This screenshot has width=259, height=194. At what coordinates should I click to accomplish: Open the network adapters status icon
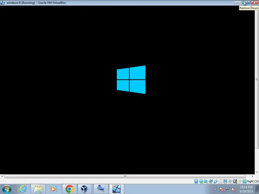click(x=211, y=181)
